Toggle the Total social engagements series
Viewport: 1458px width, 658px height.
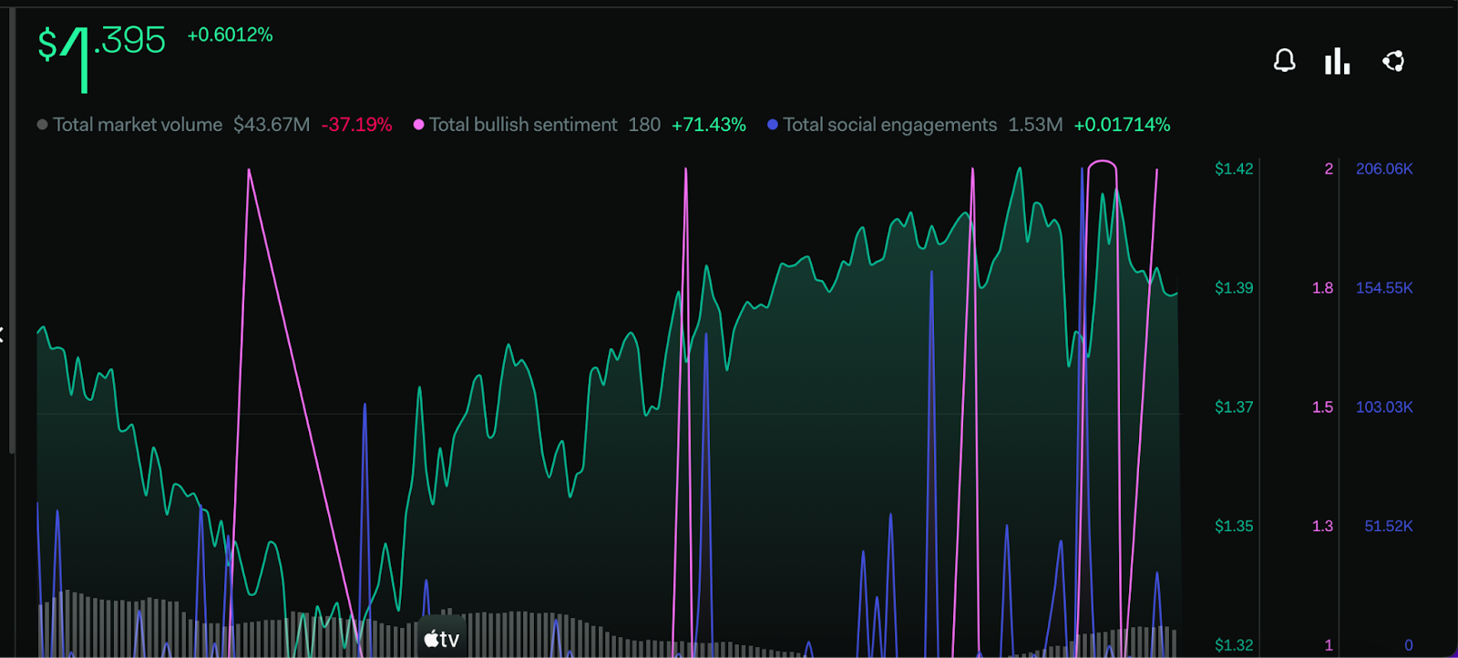click(889, 125)
